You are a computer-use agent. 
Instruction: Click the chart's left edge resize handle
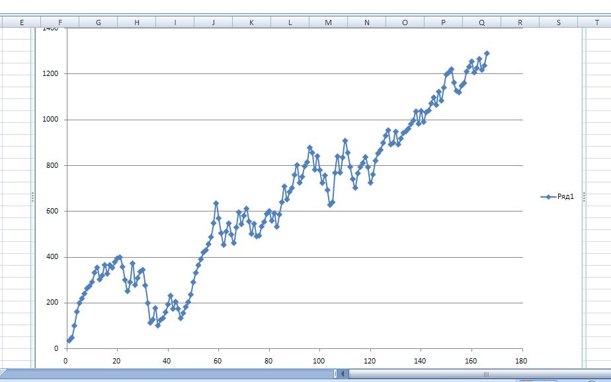(33, 197)
